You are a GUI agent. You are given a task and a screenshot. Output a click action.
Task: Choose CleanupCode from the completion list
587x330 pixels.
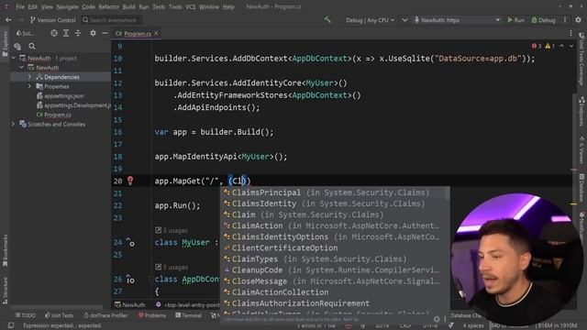pos(334,270)
